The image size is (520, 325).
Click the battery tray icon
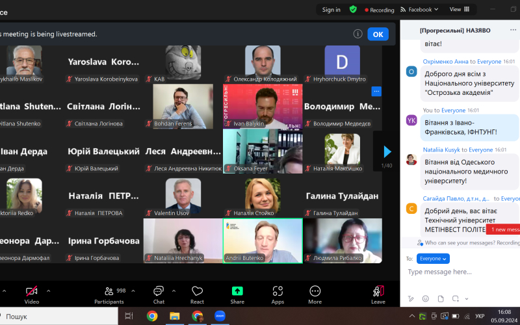pos(456,316)
